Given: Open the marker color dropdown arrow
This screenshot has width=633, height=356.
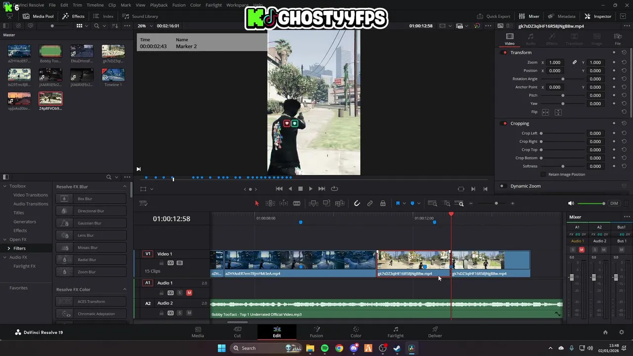Looking at the screenshot, I should [418, 203].
